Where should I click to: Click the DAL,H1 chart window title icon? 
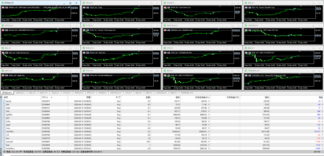(2, 48)
